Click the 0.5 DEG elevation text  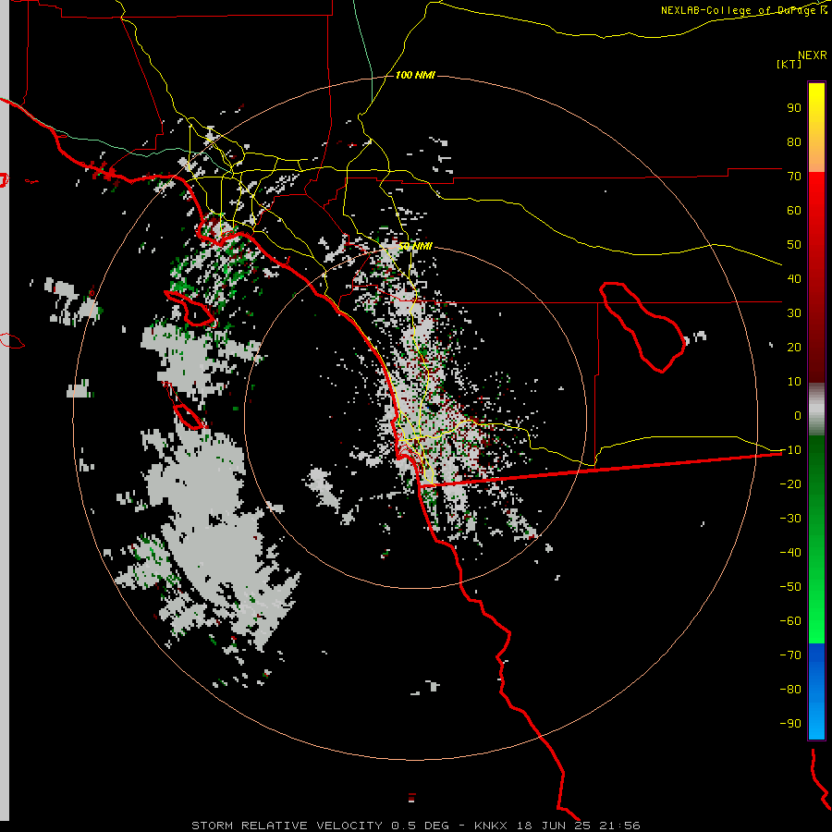(421, 826)
